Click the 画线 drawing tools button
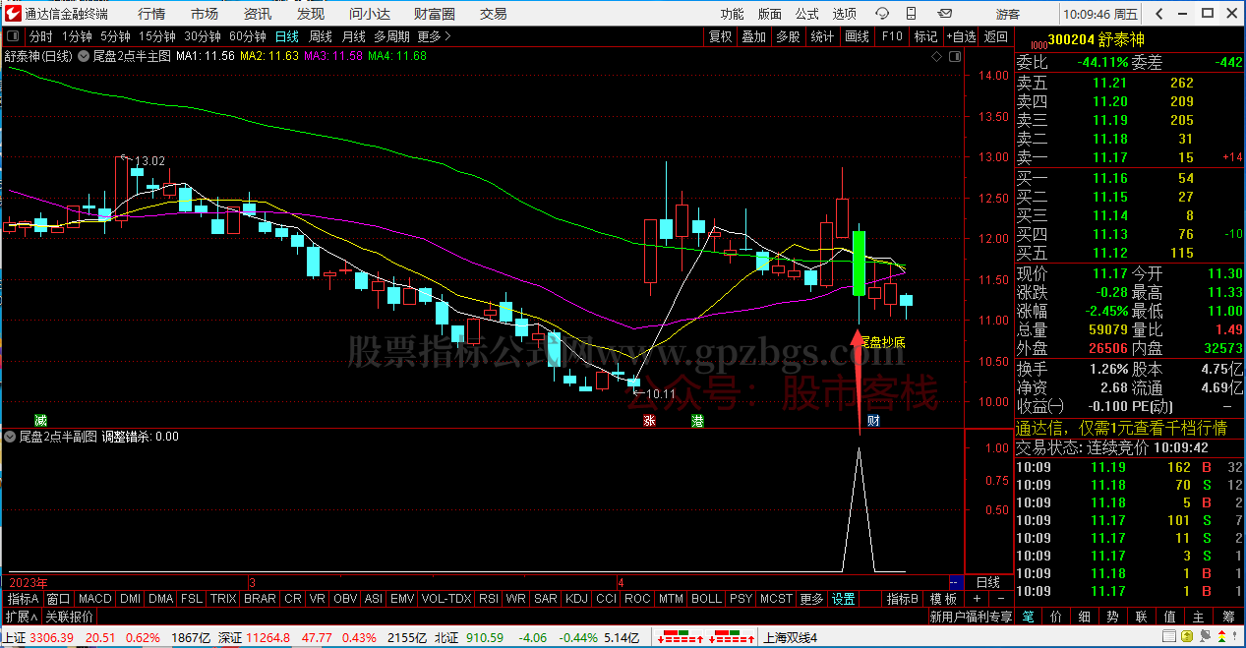This screenshot has height=648, width=1246. point(857,36)
